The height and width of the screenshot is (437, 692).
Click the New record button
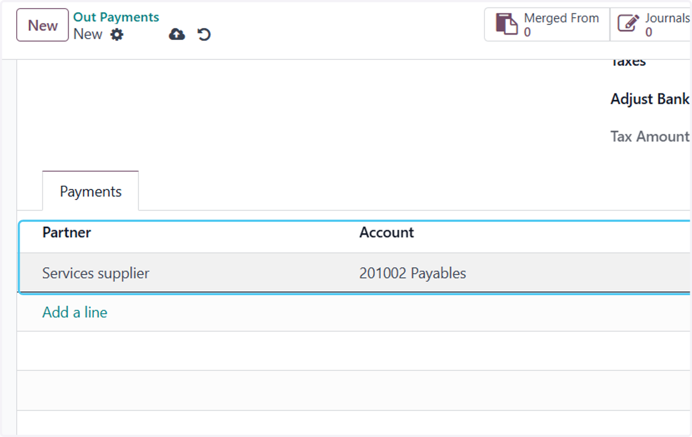[43, 25]
